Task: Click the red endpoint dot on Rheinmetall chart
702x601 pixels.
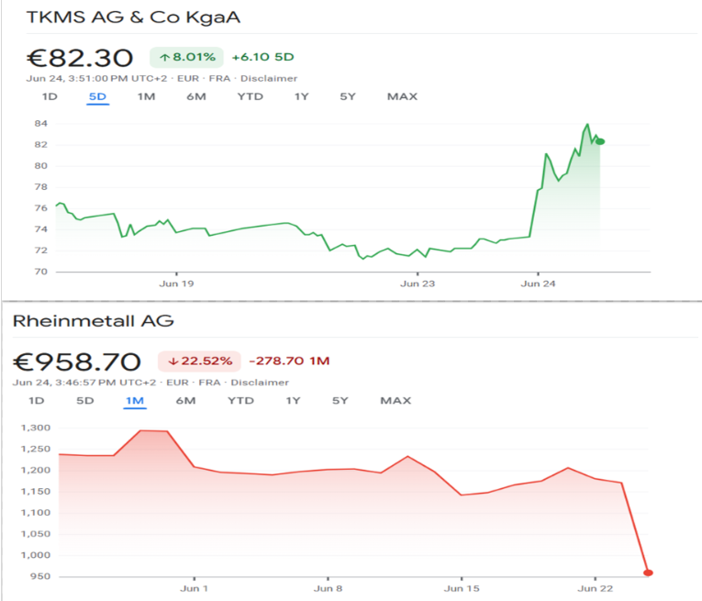Action: tap(648, 573)
